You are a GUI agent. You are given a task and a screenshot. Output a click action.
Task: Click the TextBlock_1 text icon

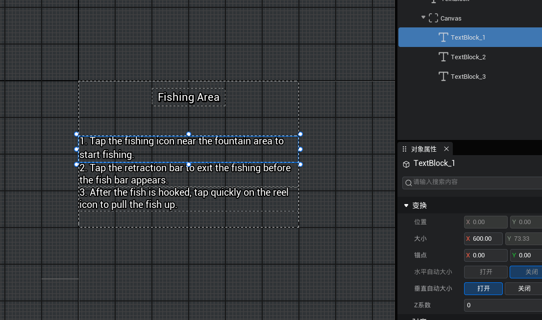click(x=443, y=37)
